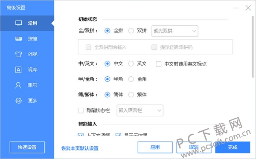Click the 完成 button
This screenshot has width=256, height=159.
tap(233, 147)
